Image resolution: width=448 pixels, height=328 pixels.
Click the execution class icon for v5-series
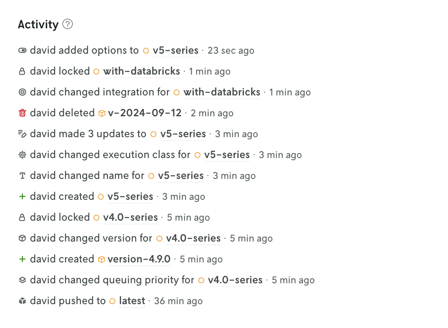22,155
